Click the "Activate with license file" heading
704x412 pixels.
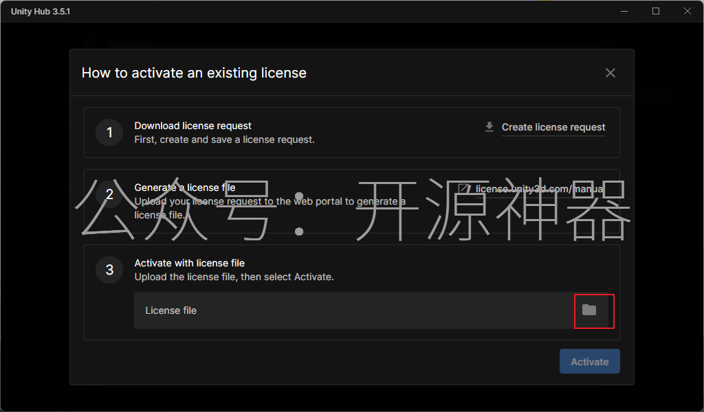190,263
